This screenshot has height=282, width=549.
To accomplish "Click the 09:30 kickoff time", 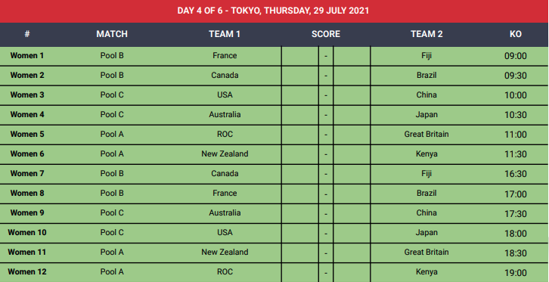I will coord(516,76).
